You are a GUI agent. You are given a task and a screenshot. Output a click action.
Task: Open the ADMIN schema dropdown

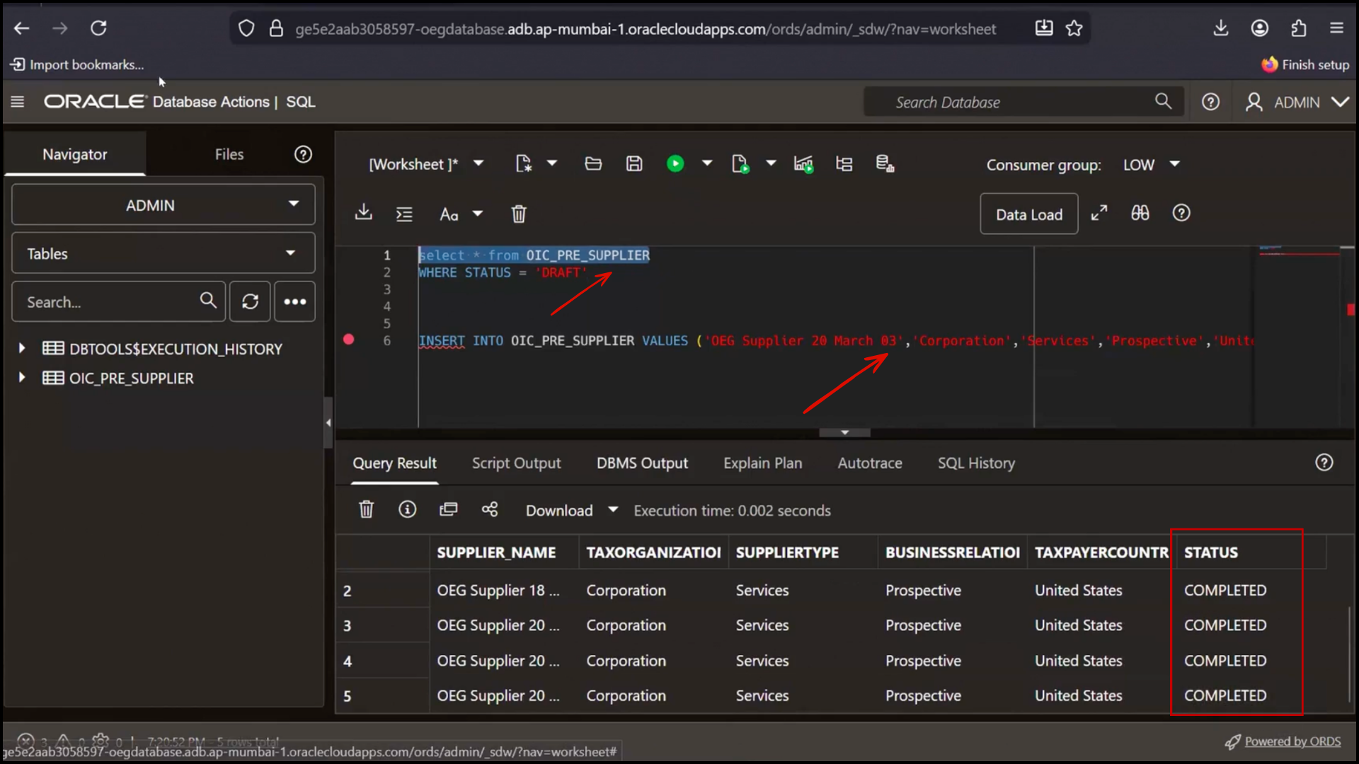click(164, 205)
